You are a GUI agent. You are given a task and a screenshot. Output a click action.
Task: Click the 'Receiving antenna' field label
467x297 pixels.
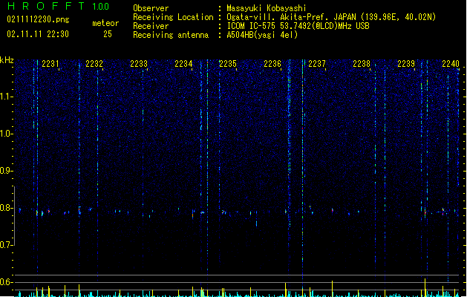[171, 35]
